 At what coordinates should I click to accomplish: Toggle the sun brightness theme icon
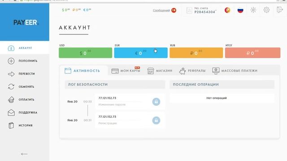pos(253,10)
